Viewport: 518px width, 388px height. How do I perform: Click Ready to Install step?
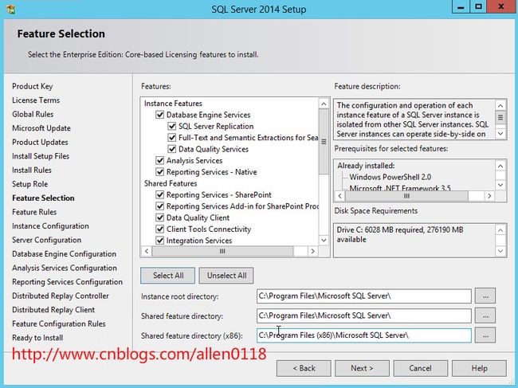[37, 338]
